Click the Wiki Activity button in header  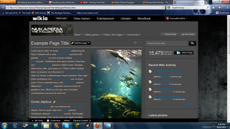click(x=188, y=34)
